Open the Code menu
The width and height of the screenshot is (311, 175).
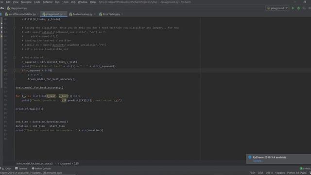pyautogui.click(x=37, y=2)
